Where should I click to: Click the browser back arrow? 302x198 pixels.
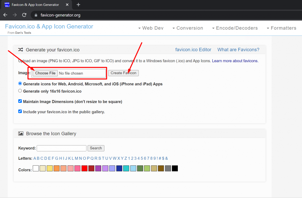click(x=5, y=15)
